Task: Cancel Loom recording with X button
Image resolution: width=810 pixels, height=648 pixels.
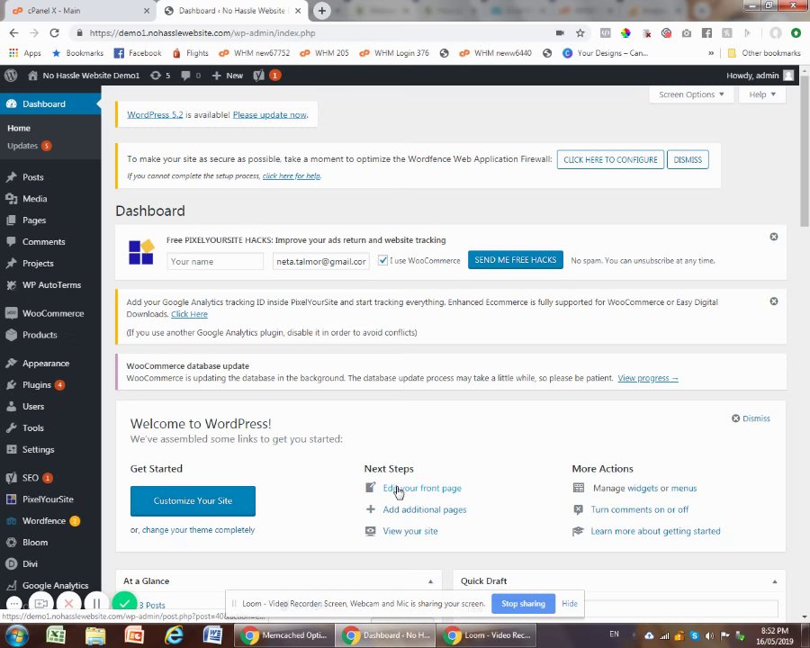Action: [x=68, y=604]
